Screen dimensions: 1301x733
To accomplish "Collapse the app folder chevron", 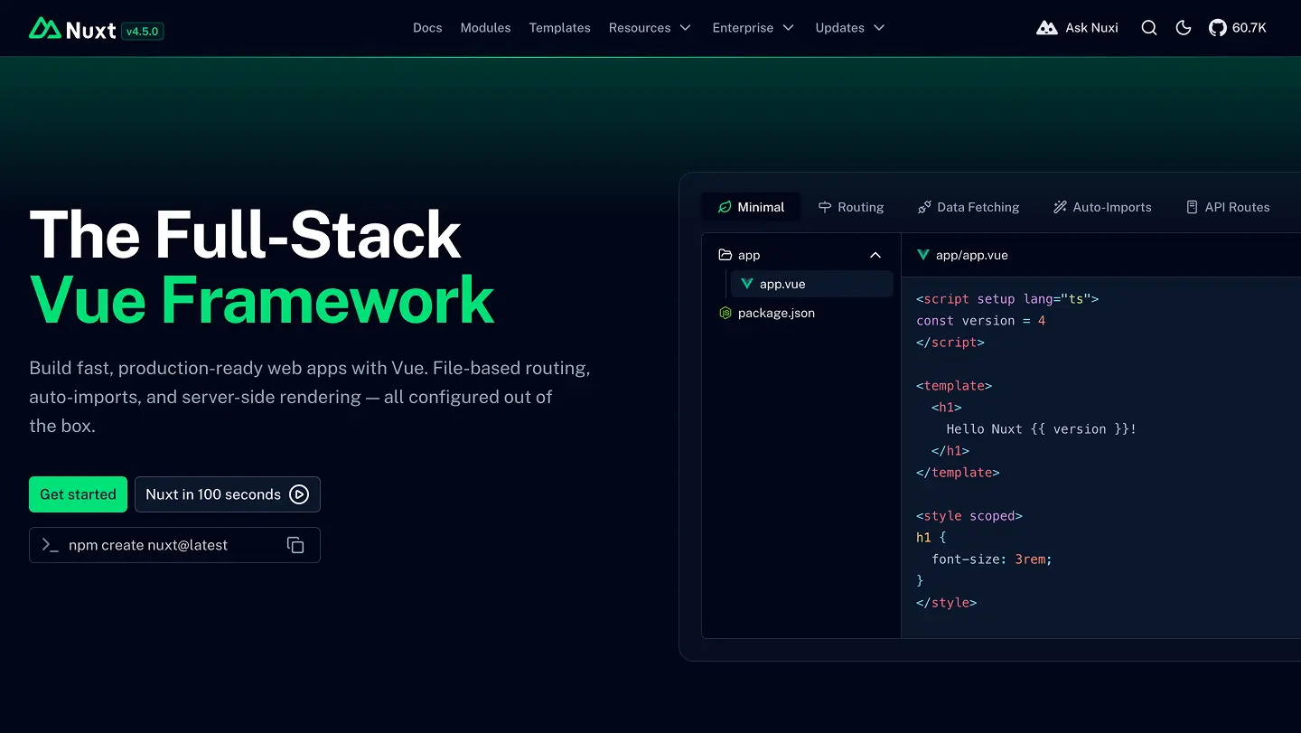I will point(875,255).
